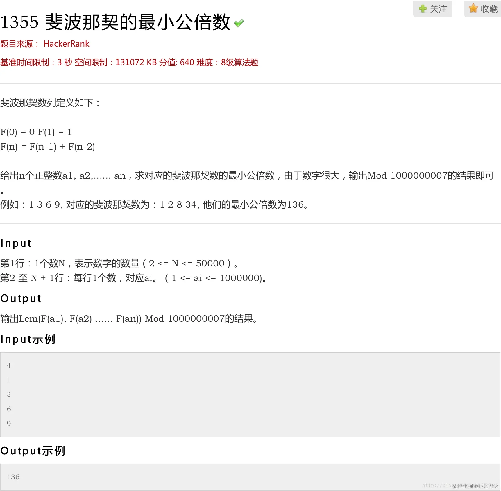501x491 pixels.
Task: Click the line 第1行：1个数N
Action: pyautogui.click(x=119, y=264)
